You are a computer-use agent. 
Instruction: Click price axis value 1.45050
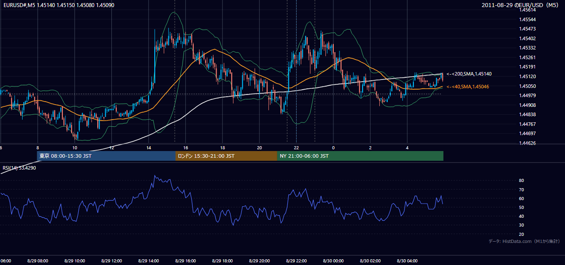pyautogui.click(x=528, y=86)
